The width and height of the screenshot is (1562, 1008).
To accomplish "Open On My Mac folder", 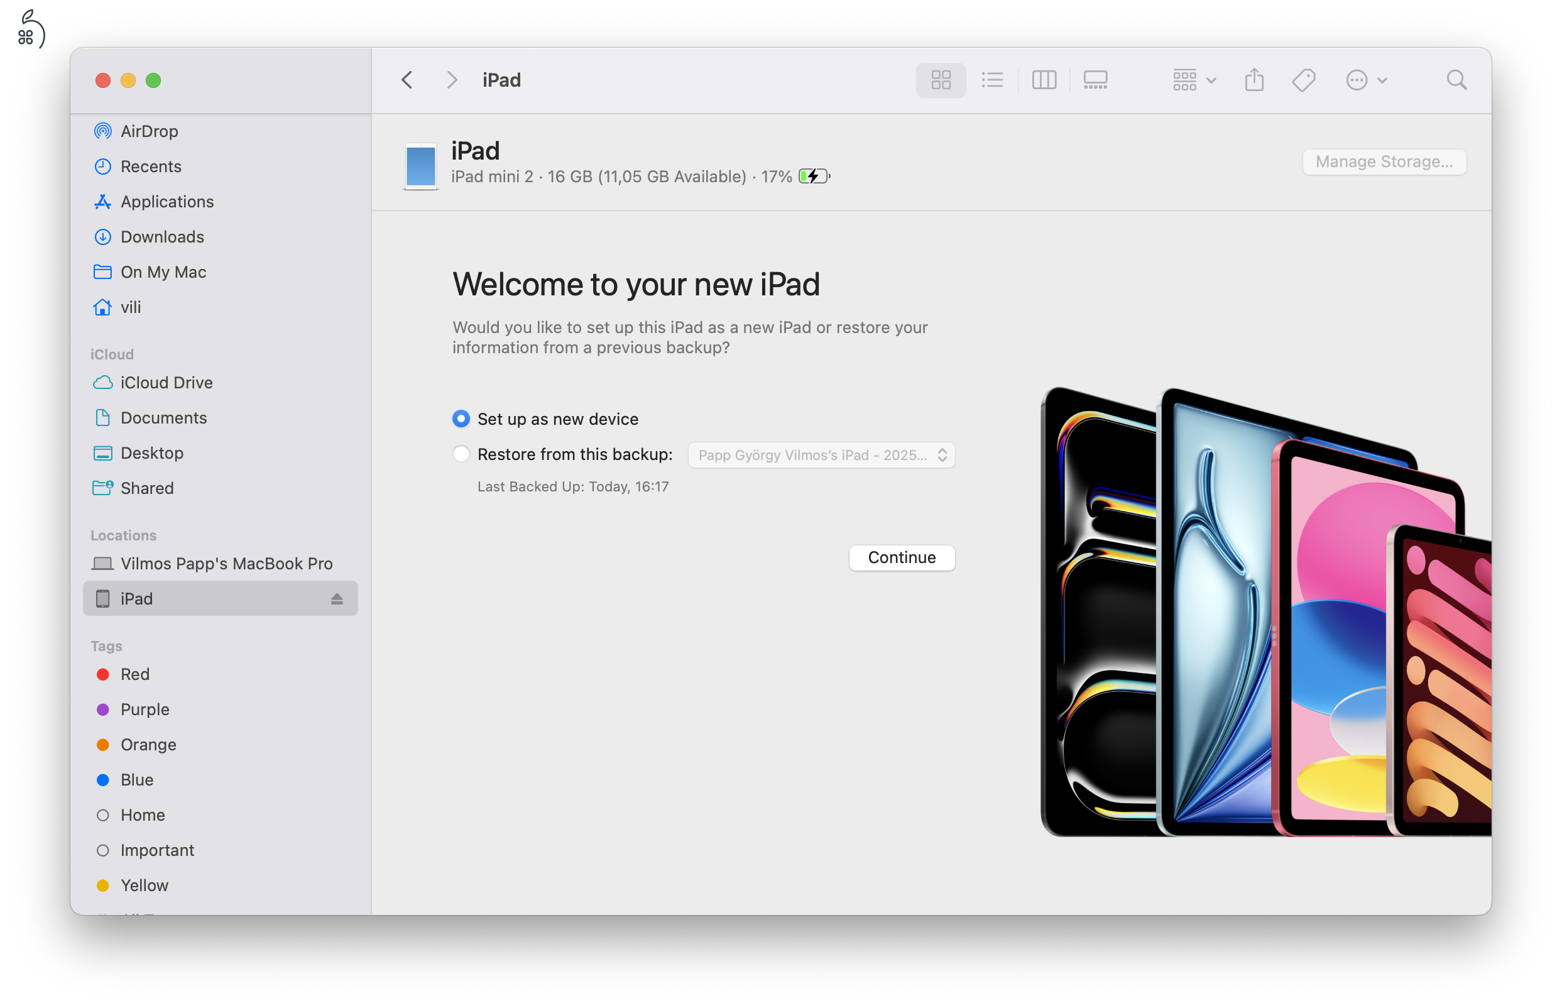I will point(221,271).
